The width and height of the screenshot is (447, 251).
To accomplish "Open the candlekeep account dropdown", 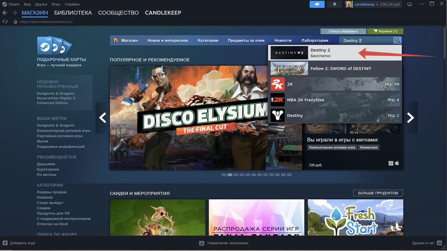I will pos(366,4).
